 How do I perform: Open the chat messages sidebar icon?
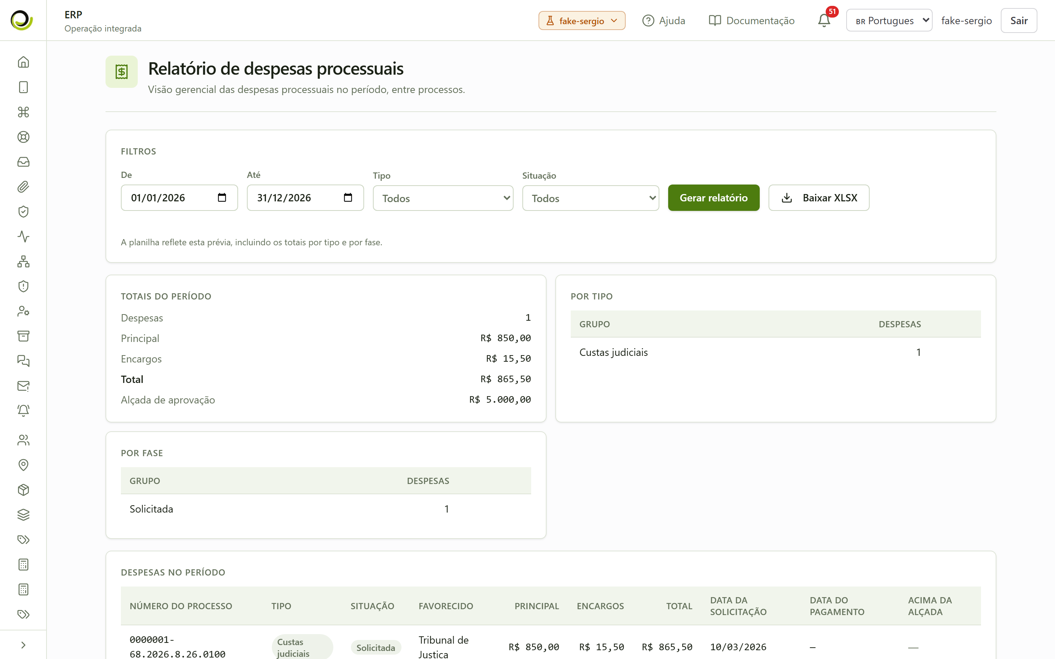(23, 361)
